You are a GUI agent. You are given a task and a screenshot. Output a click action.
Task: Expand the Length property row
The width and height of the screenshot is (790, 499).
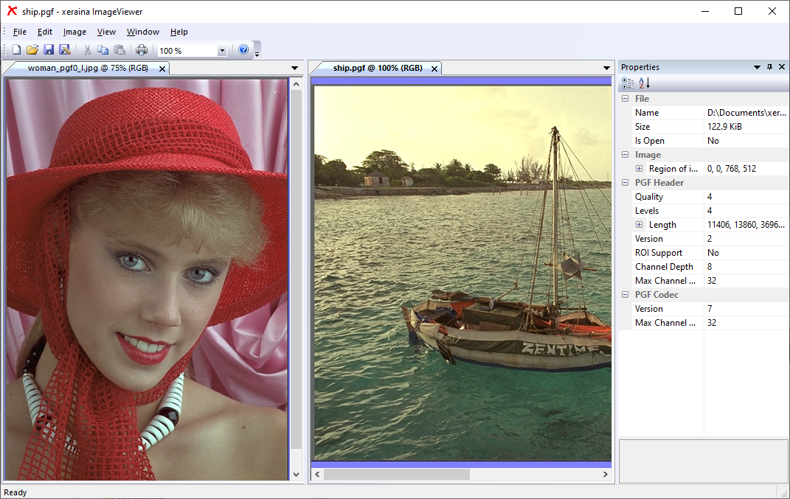pos(639,225)
